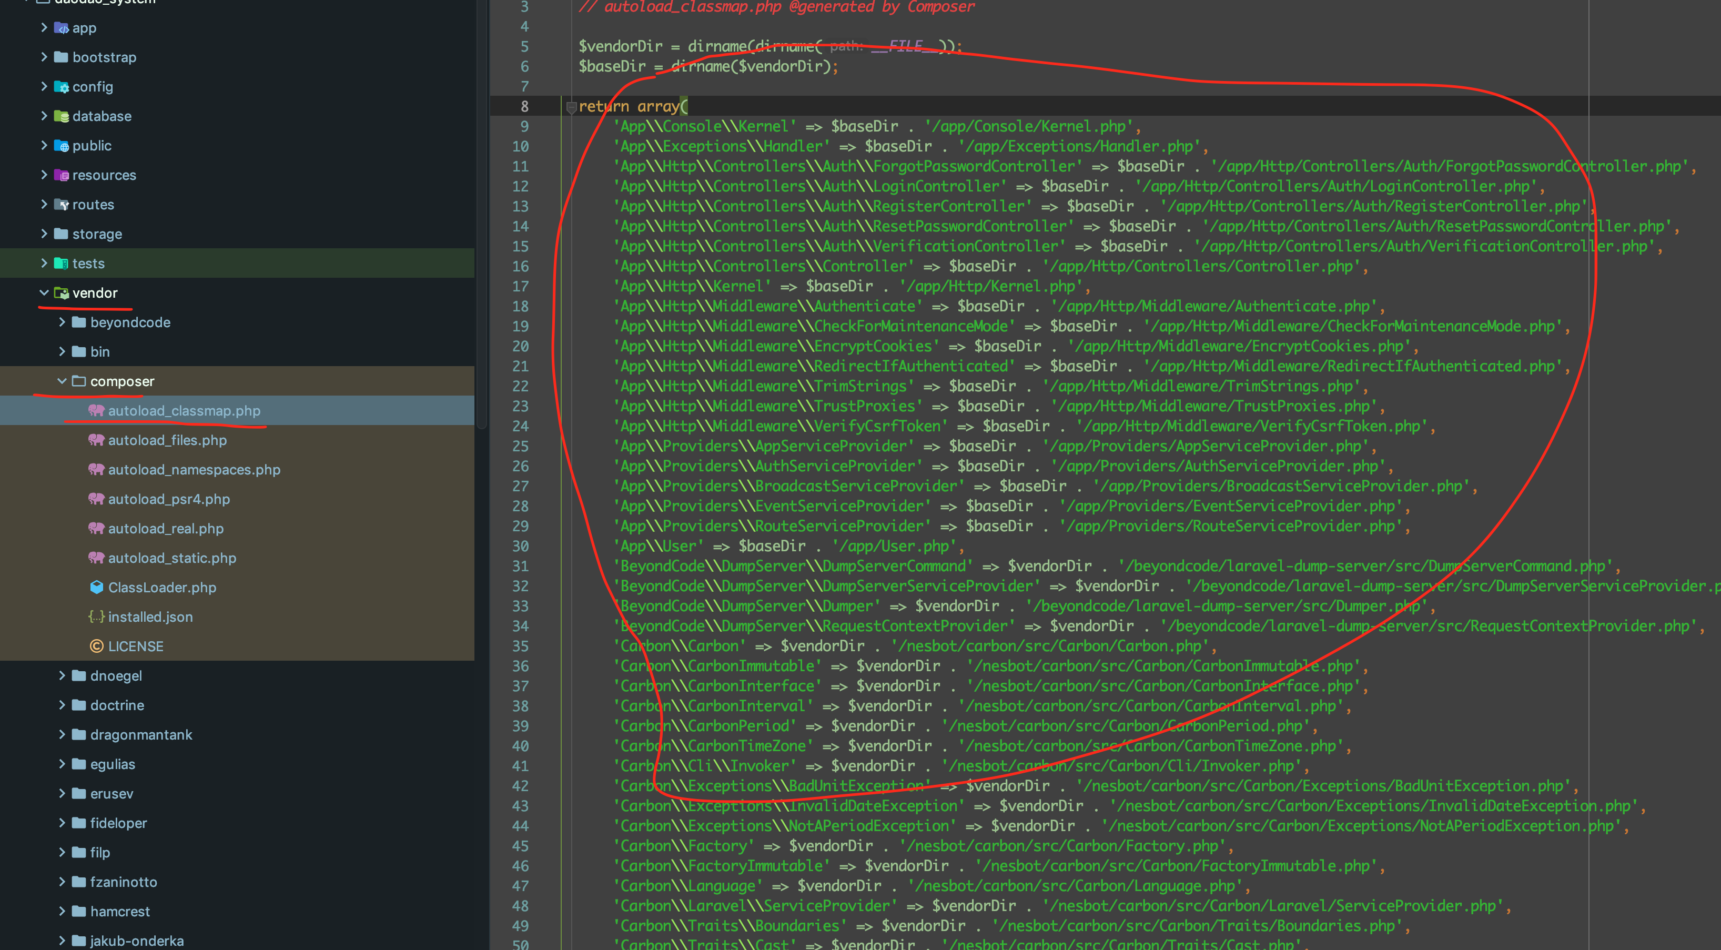Expand the doctrine folder
The height and width of the screenshot is (950, 1721).
point(62,705)
